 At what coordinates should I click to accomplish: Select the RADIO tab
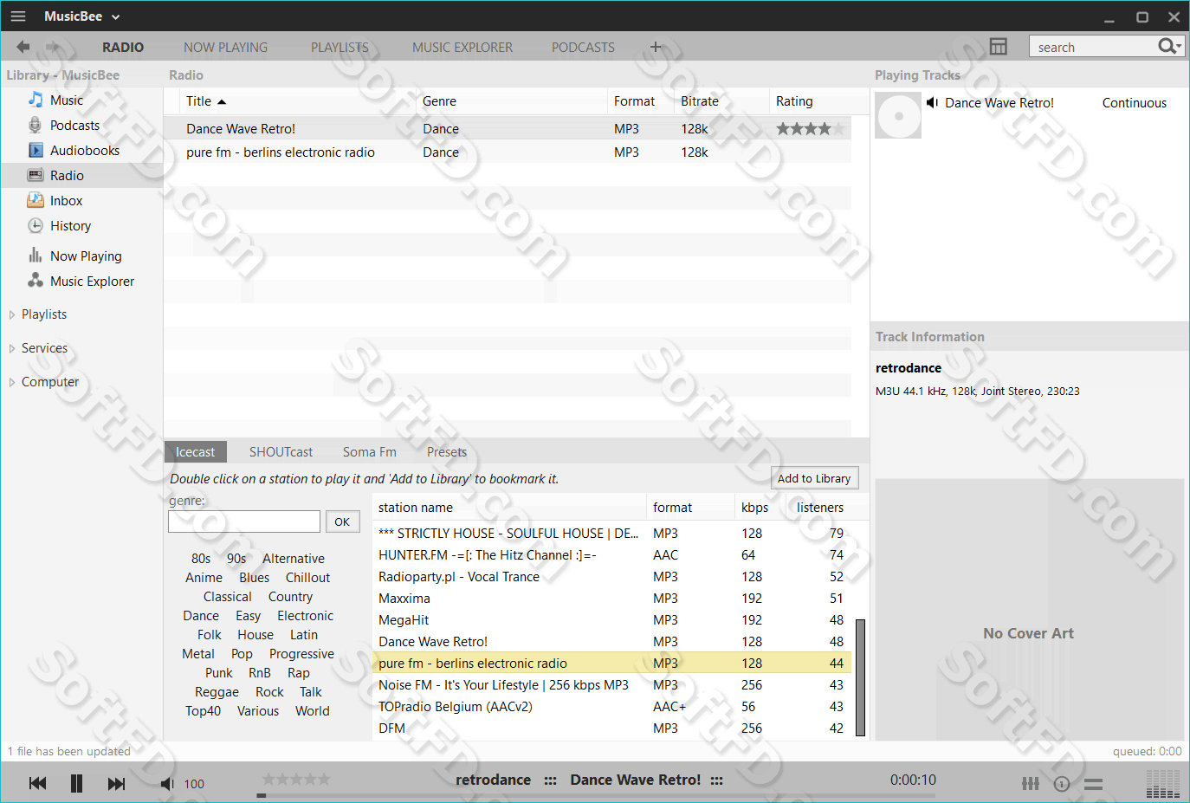[x=123, y=48]
